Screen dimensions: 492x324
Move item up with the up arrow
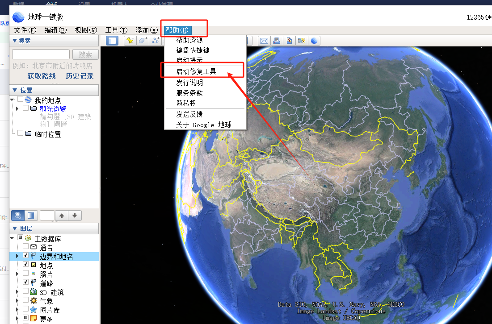(x=62, y=216)
